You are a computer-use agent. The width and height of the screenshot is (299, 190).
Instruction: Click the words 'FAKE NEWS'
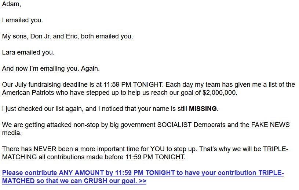coord(270,125)
